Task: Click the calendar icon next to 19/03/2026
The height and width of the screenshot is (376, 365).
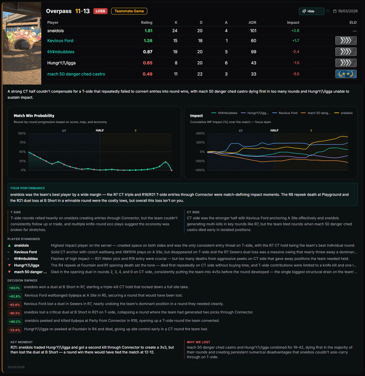Action: [335, 11]
